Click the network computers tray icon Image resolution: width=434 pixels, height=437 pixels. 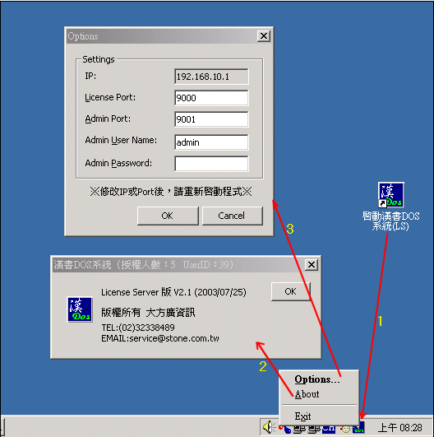pos(299,430)
